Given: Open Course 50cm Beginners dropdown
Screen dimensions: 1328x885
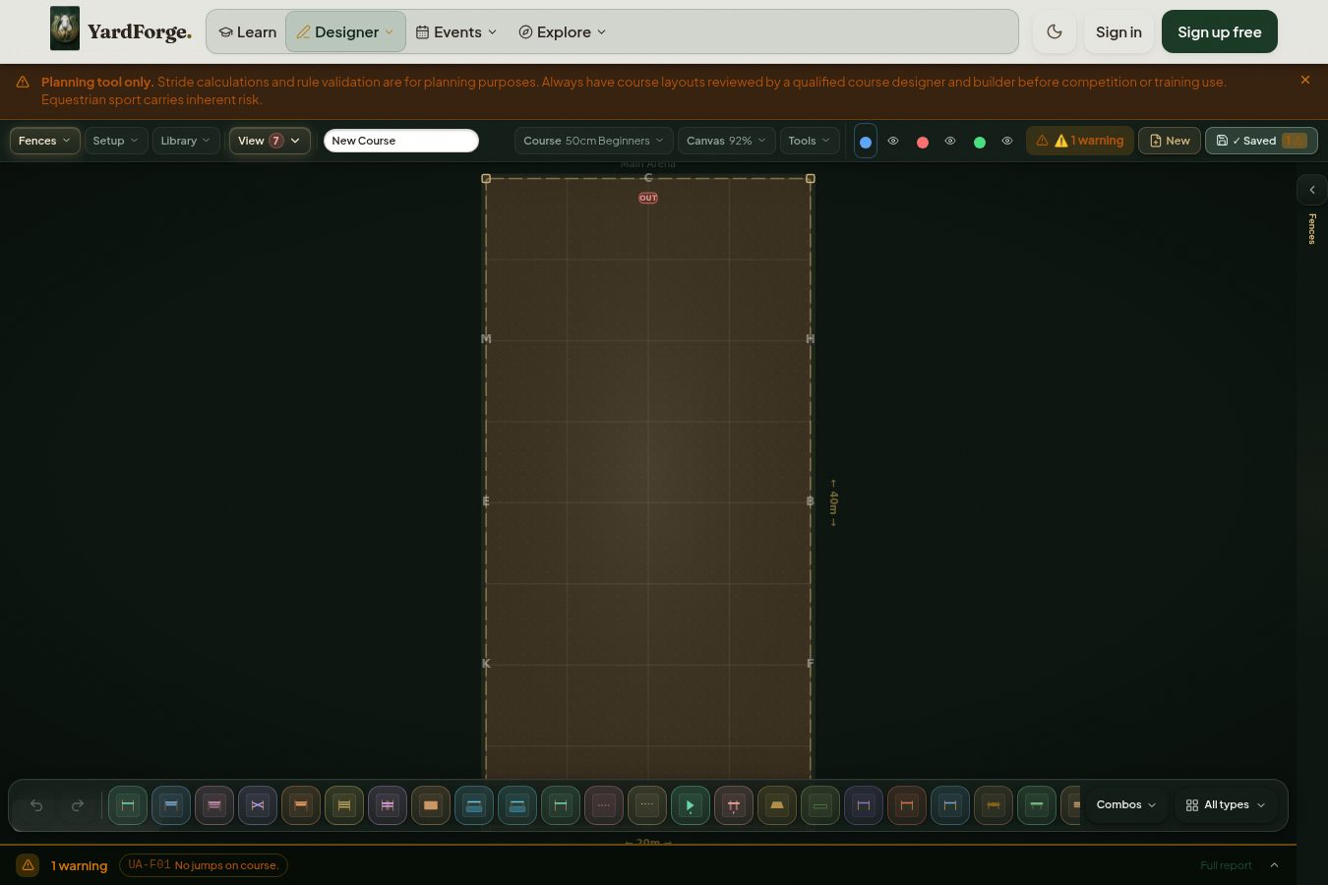Looking at the screenshot, I should [x=594, y=141].
